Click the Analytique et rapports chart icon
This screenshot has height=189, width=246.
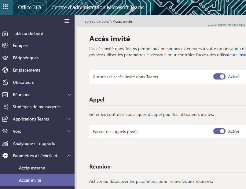(x=5, y=143)
